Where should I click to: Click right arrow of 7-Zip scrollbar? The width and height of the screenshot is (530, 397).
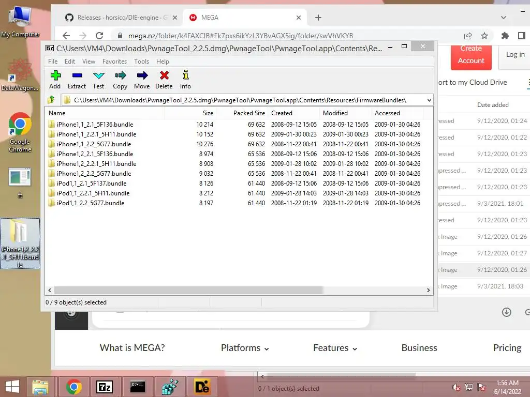(x=428, y=291)
